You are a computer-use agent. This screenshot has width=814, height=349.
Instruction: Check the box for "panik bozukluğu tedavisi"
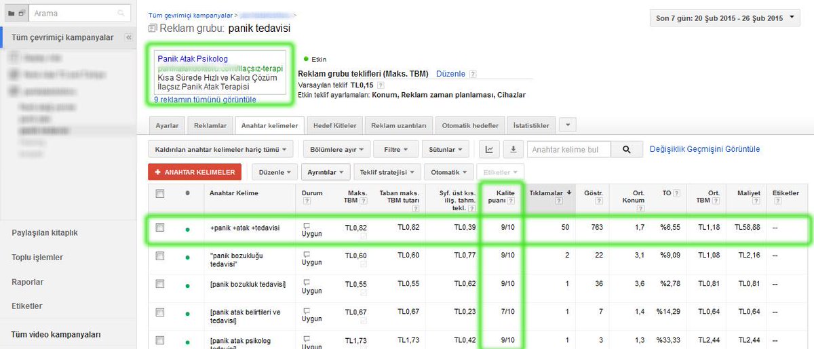click(x=159, y=255)
